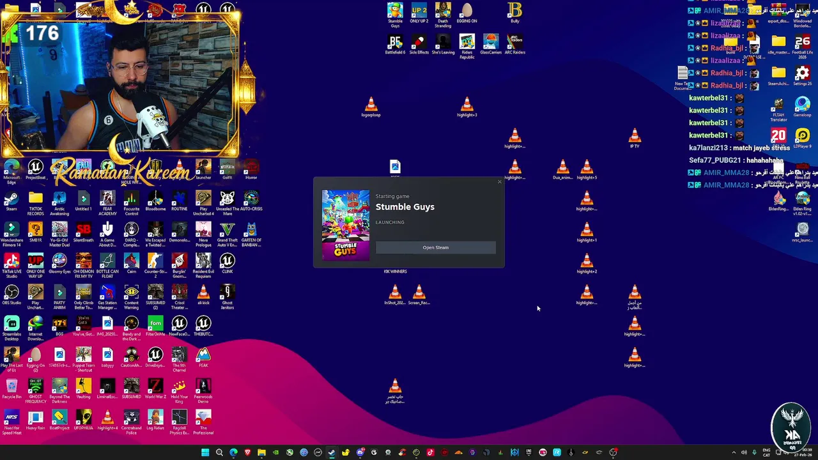Select the Arctic Awakening shortcut

(59, 203)
